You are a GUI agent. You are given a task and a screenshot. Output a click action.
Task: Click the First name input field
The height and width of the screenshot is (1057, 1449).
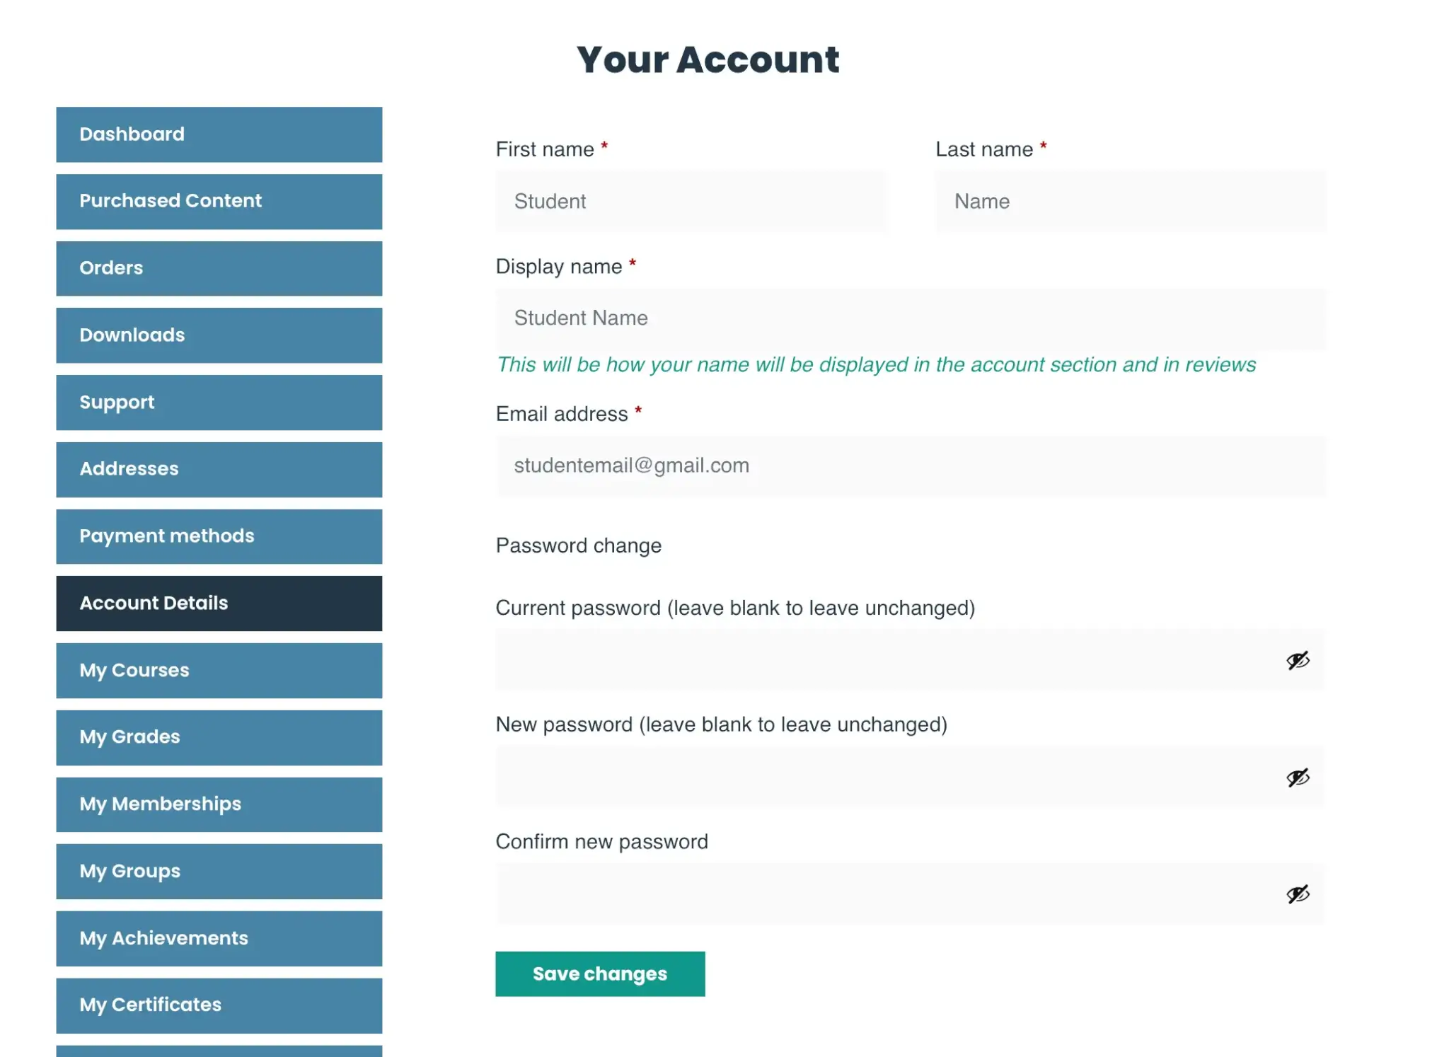[x=690, y=202]
